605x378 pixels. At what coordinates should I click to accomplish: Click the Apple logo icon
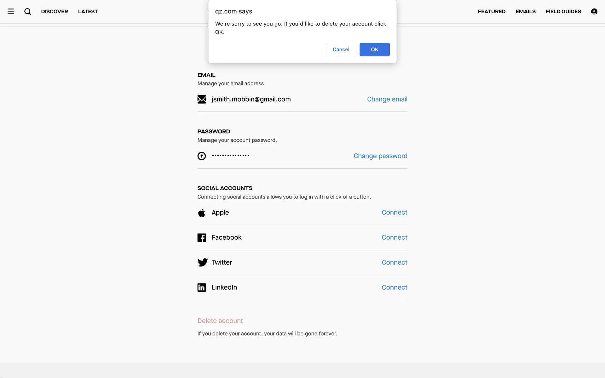tap(202, 213)
